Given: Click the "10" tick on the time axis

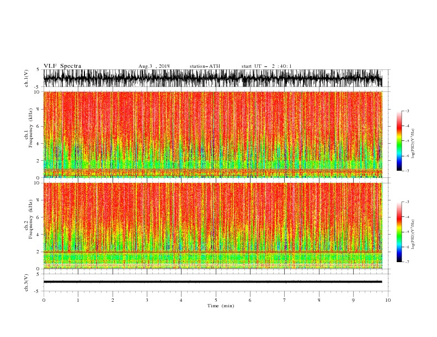Looking at the screenshot, I should (388, 300).
